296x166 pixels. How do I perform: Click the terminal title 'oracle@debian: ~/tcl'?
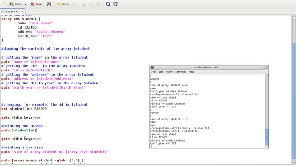206,67
